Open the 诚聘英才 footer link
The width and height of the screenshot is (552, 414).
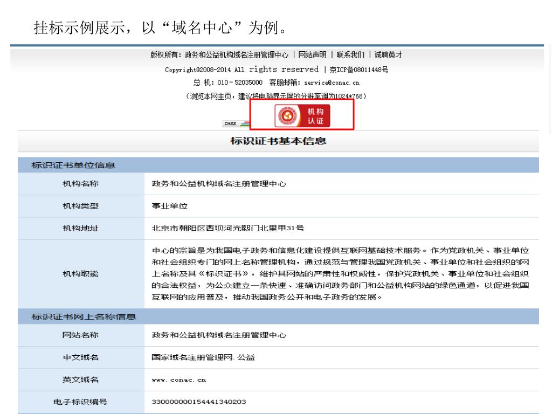[388, 55]
